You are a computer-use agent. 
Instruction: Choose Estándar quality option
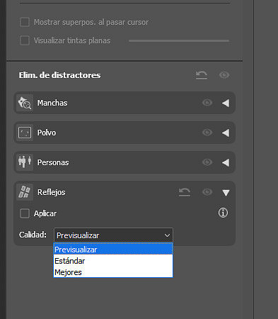click(113, 261)
